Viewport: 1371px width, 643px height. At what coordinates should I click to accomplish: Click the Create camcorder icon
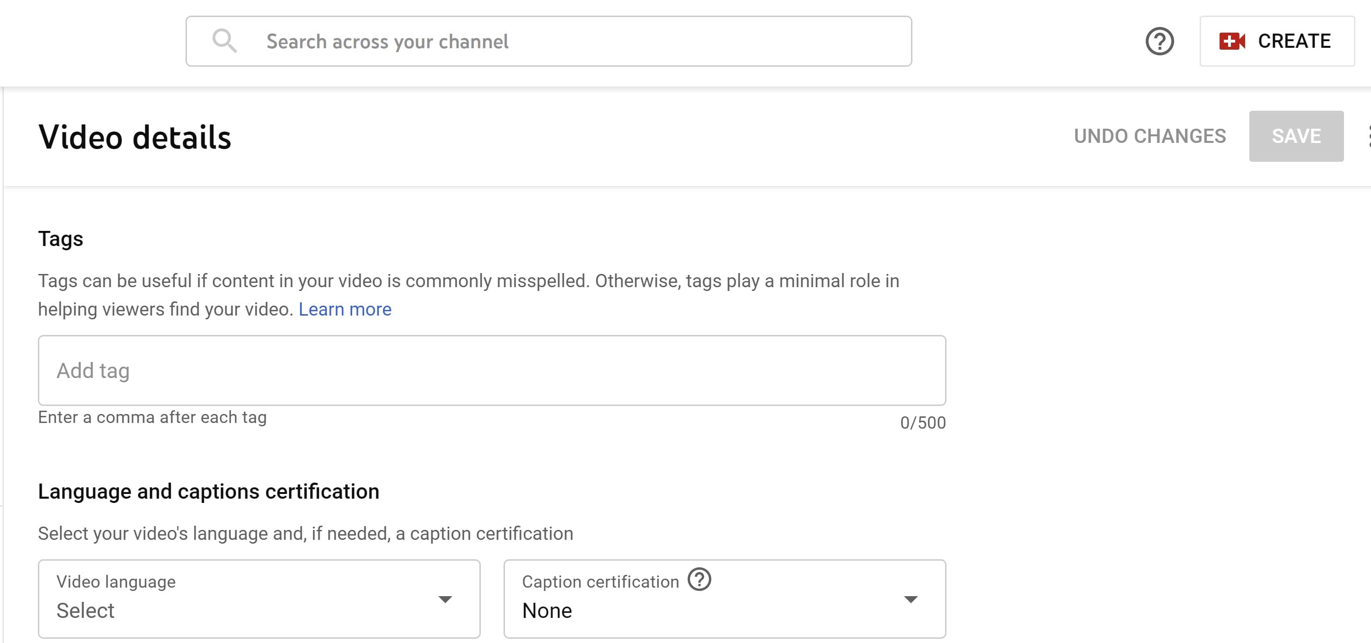click(x=1233, y=41)
